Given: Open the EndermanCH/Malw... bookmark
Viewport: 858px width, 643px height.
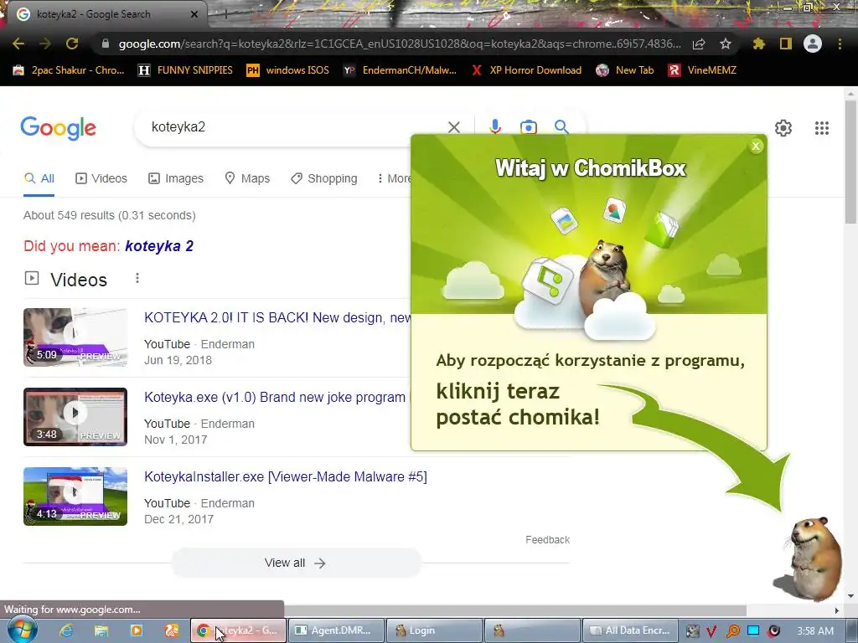Looking at the screenshot, I should click(x=400, y=70).
